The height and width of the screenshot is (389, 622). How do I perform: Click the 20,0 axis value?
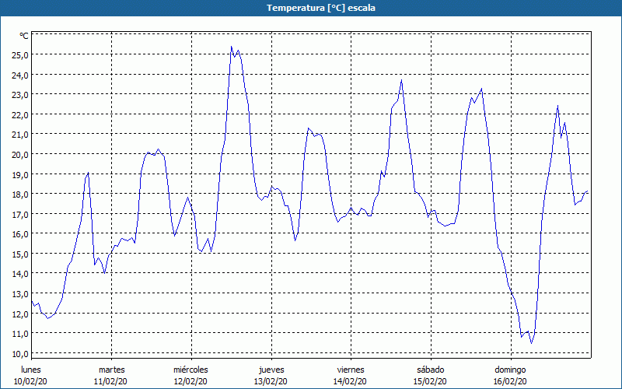(20, 154)
